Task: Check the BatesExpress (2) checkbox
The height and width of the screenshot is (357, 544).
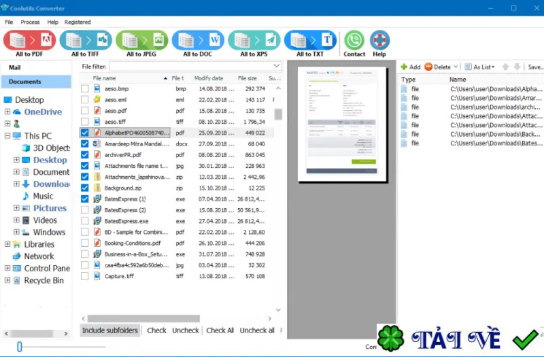Action: pyautogui.click(x=84, y=210)
